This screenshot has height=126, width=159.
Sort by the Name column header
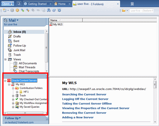[66, 20]
